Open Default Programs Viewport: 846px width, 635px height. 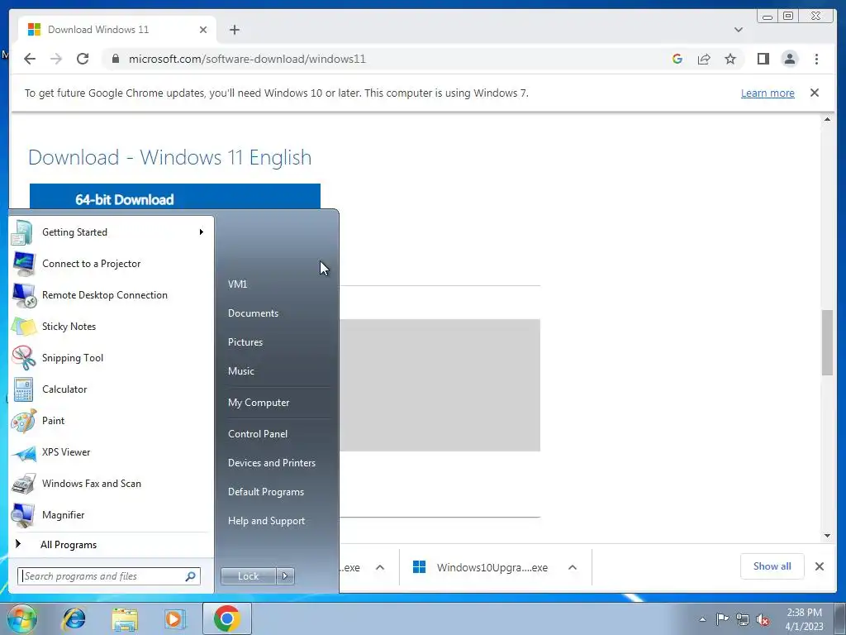[x=266, y=492]
